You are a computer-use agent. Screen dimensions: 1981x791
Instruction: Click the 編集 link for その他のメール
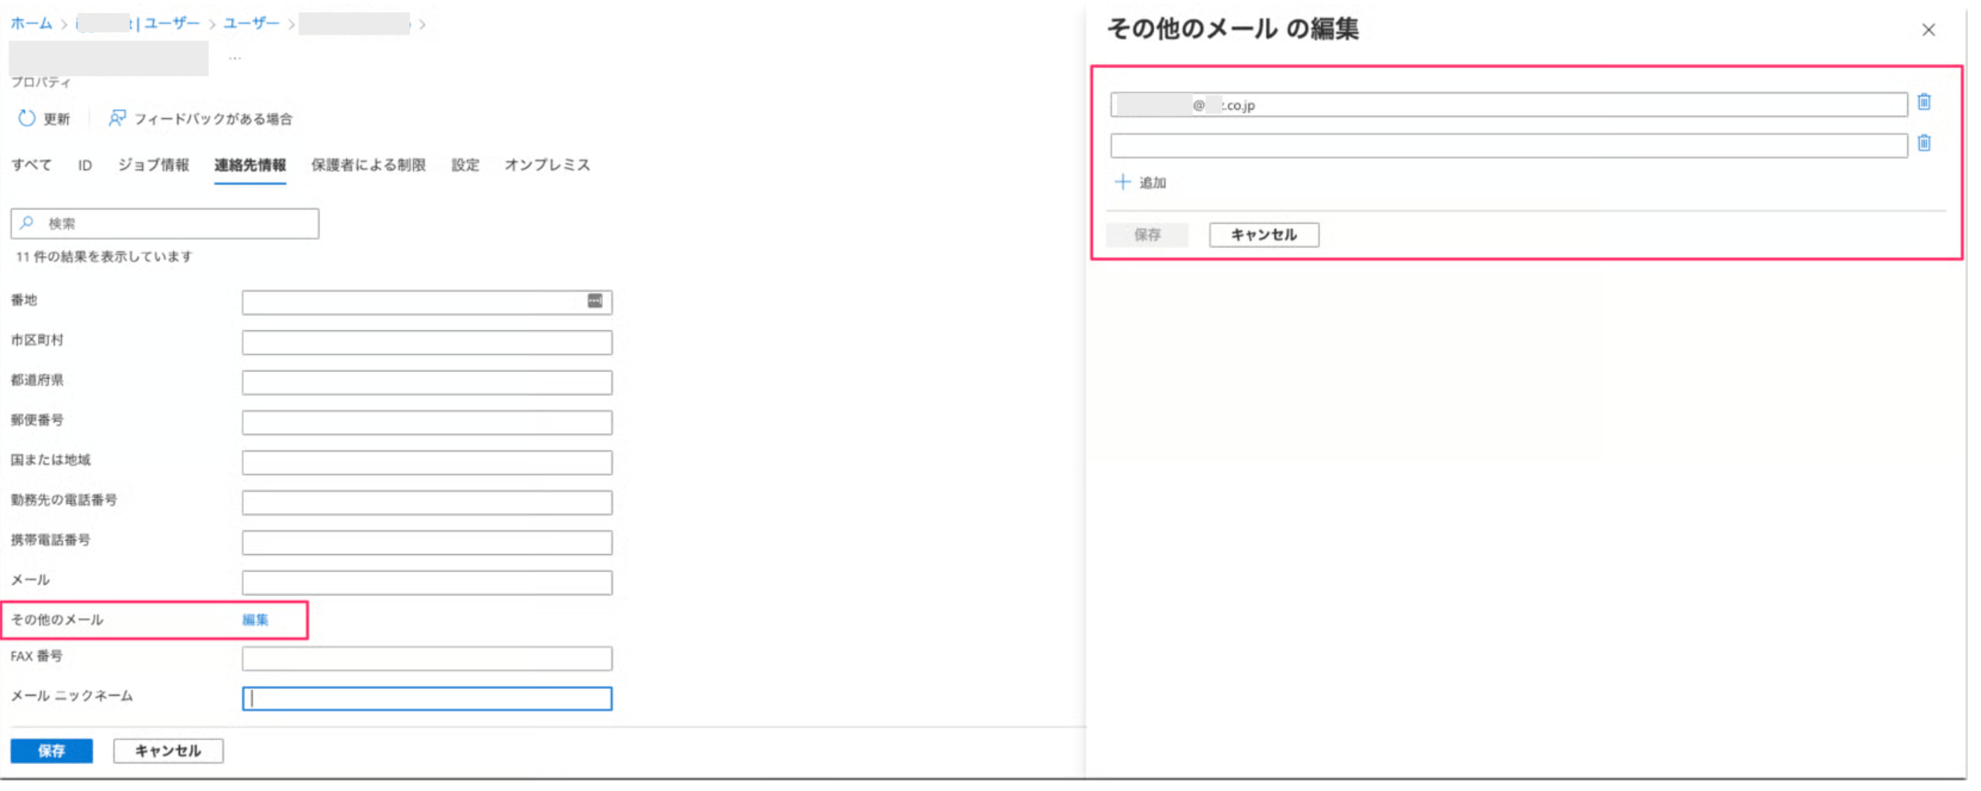[255, 621]
